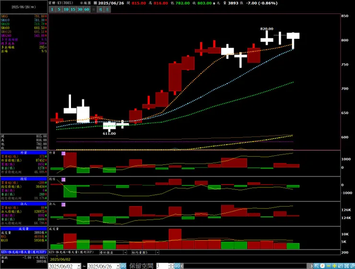Click the 820.00 high price label
Screen dimensions: 355x269
tap(267, 29)
